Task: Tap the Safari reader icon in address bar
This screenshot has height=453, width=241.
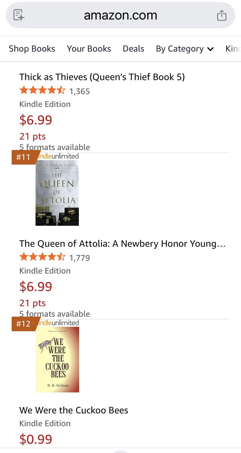Action: [19, 15]
